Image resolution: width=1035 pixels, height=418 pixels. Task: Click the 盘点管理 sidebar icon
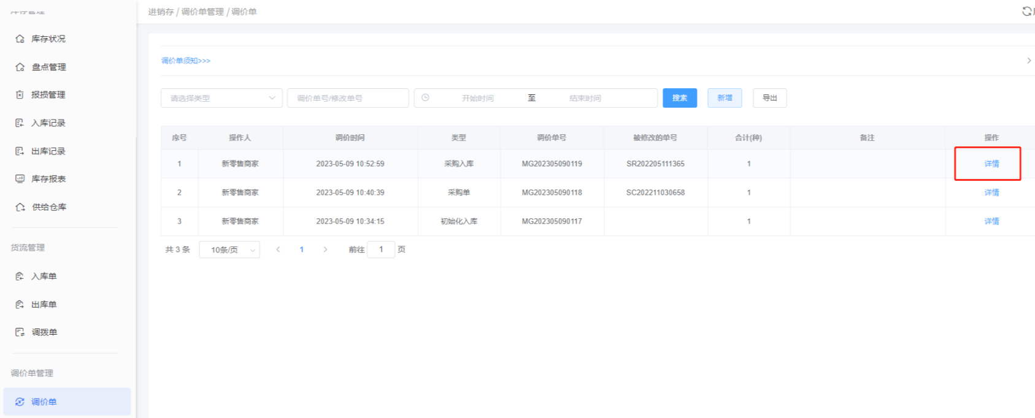point(20,67)
